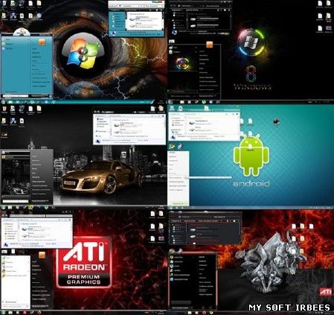The width and height of the screenshot is (334, 315).
Task: Click the colorful Windows orb above Android start menu
Action: pyautogui.click(x=172, y=147)
